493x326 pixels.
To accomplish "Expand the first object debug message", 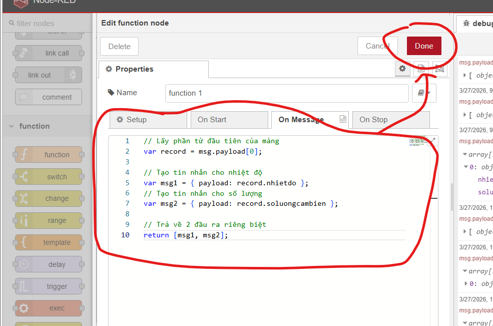I will coord(465,76).
